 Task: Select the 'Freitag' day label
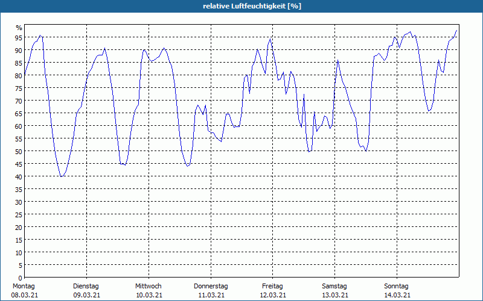pyautogui.click(x=272, y=286)
